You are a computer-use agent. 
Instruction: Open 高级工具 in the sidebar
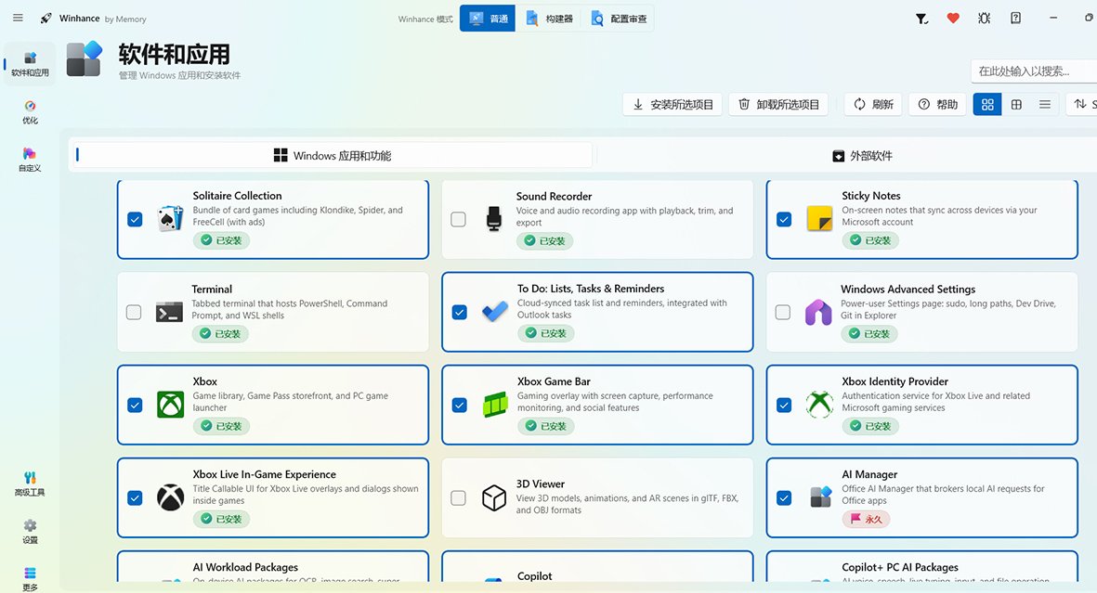tap(30, 483)
